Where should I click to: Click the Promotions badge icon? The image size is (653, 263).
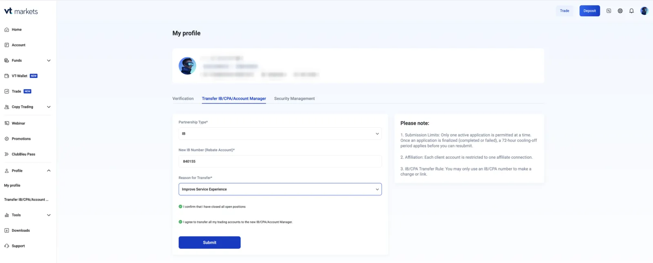(7, 139)
